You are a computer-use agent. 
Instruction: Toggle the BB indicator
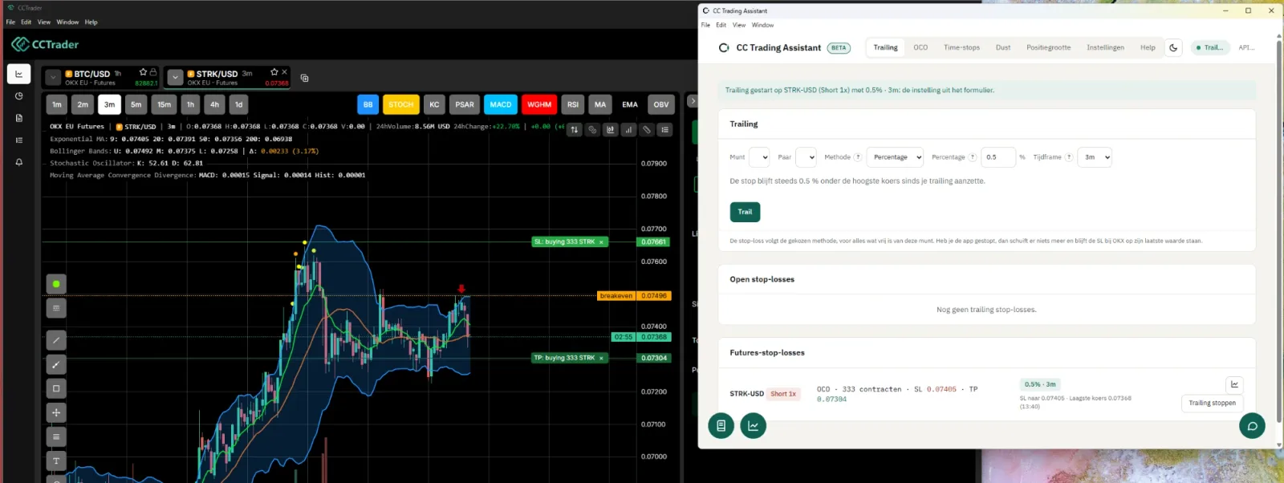click(368, 104)
